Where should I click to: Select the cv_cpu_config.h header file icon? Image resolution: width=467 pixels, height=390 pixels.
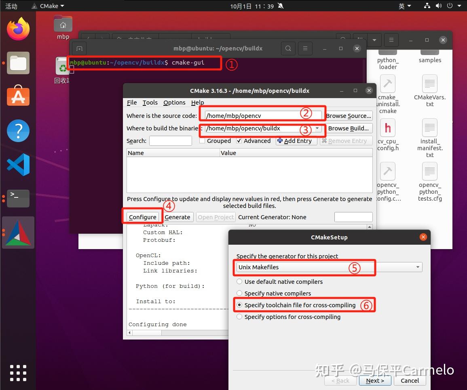(387, 128)
